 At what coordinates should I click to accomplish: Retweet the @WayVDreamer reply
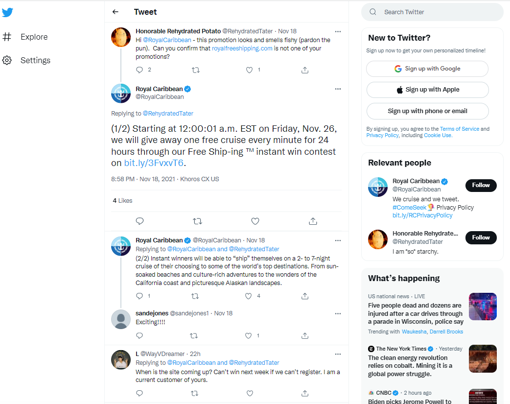[x=194, y=393]
